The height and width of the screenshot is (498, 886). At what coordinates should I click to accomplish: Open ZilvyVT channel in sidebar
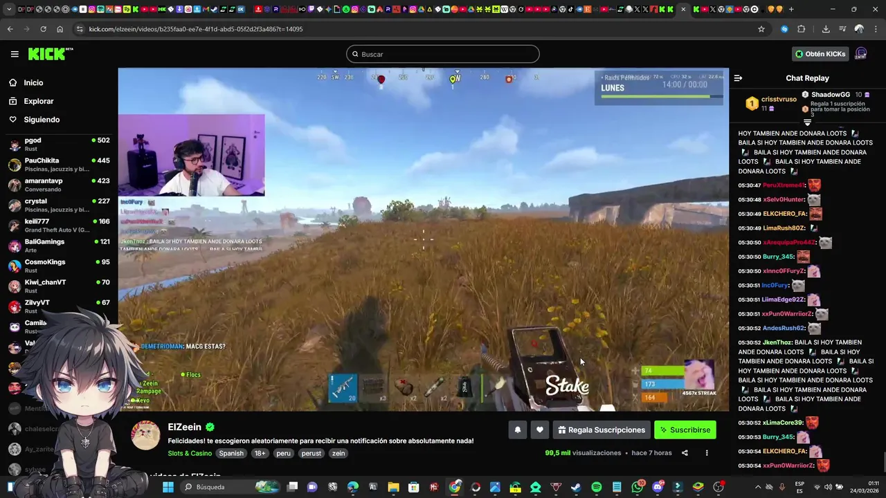pyautogui.click(x=59, y=306)
